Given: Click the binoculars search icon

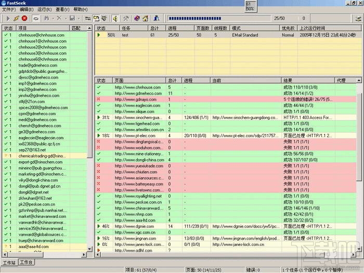Looking at the screenshot, I should coord(47,18).
